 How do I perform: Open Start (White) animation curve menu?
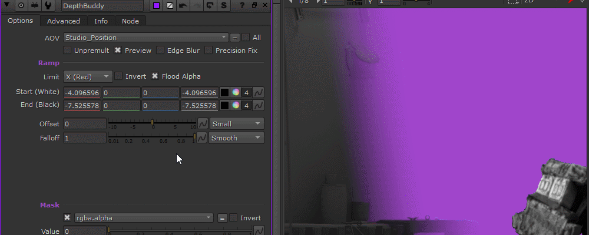tap(259, 93)
